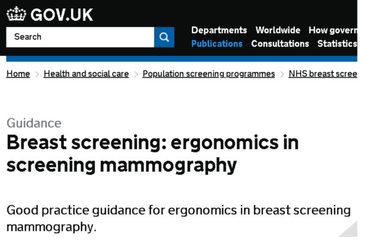The image size is (367, 240).
Task: Open NHS breast screening breadcrumb link
Action: click(323, 73)
